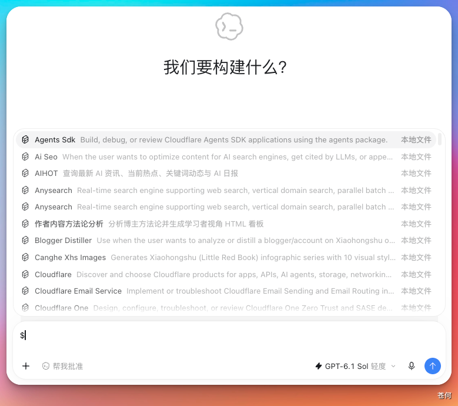This screenshot has width=458, height=406.
Task: Click the terminal cloud logo at top
Action: tap(229, 26)
